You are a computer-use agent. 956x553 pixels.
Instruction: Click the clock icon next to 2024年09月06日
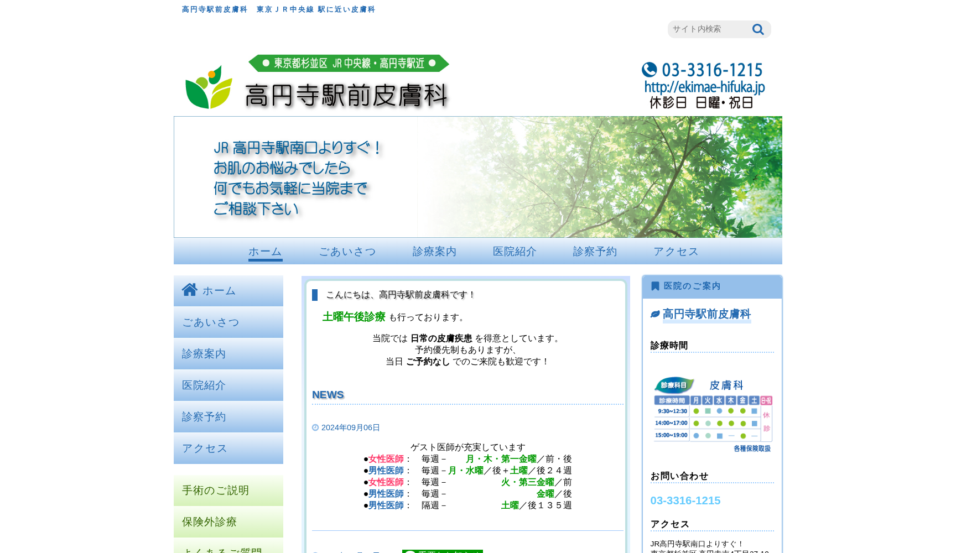(315, 427)
